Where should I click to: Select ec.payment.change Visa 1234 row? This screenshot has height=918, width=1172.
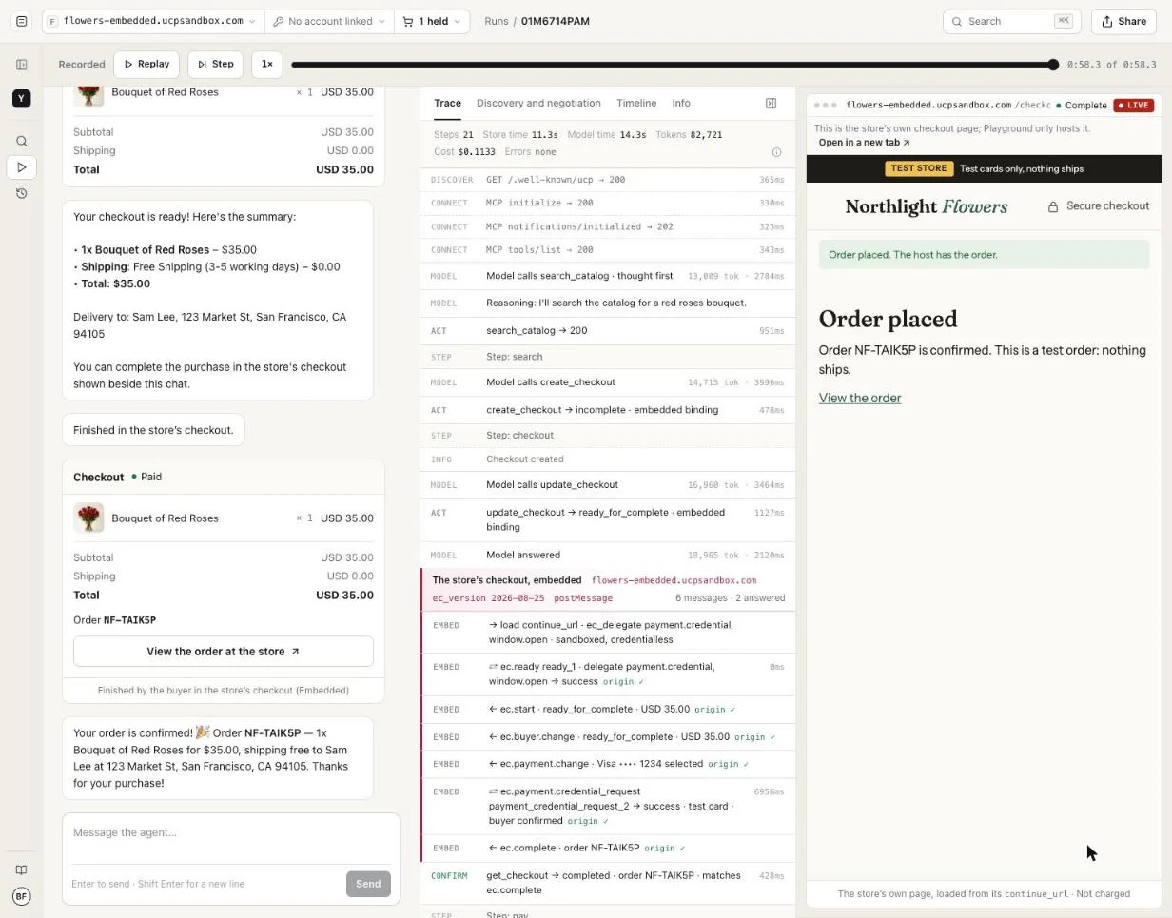pyautogui.click(x=608, y=764)
